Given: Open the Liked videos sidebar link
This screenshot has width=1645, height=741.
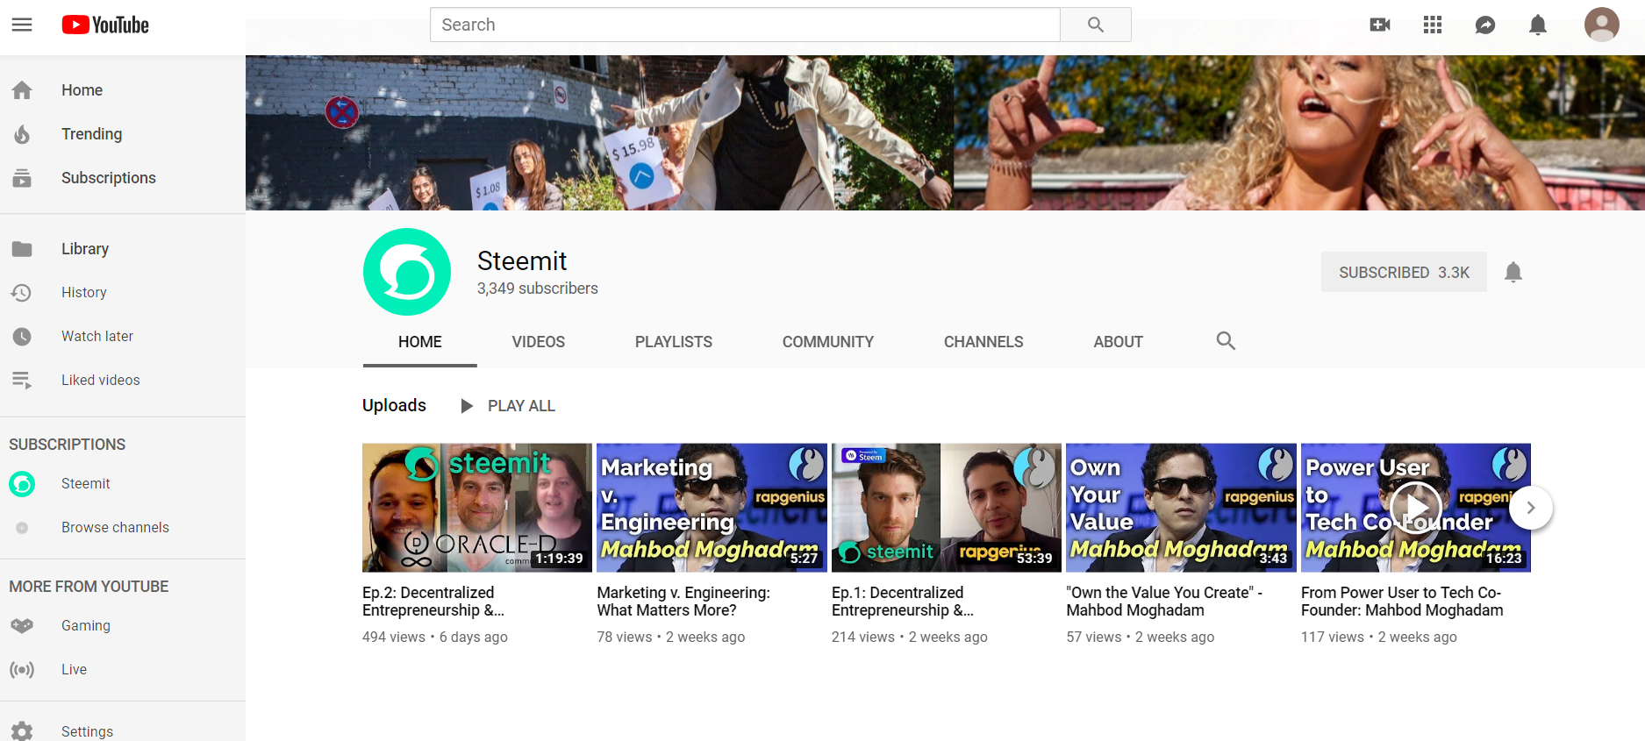Looking at the screenshot, I should [101, 380].
